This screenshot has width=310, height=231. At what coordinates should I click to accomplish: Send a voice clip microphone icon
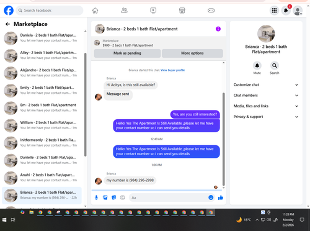(96, 197)
